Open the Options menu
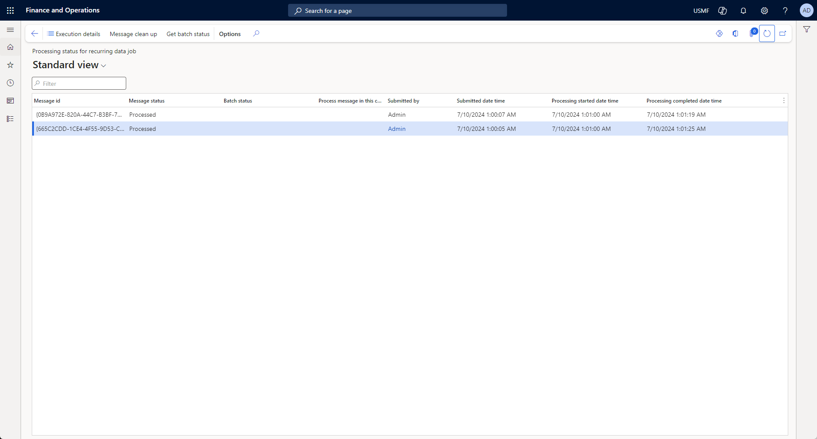The width and height of the screenshot is (817, 439). (230, 34)
